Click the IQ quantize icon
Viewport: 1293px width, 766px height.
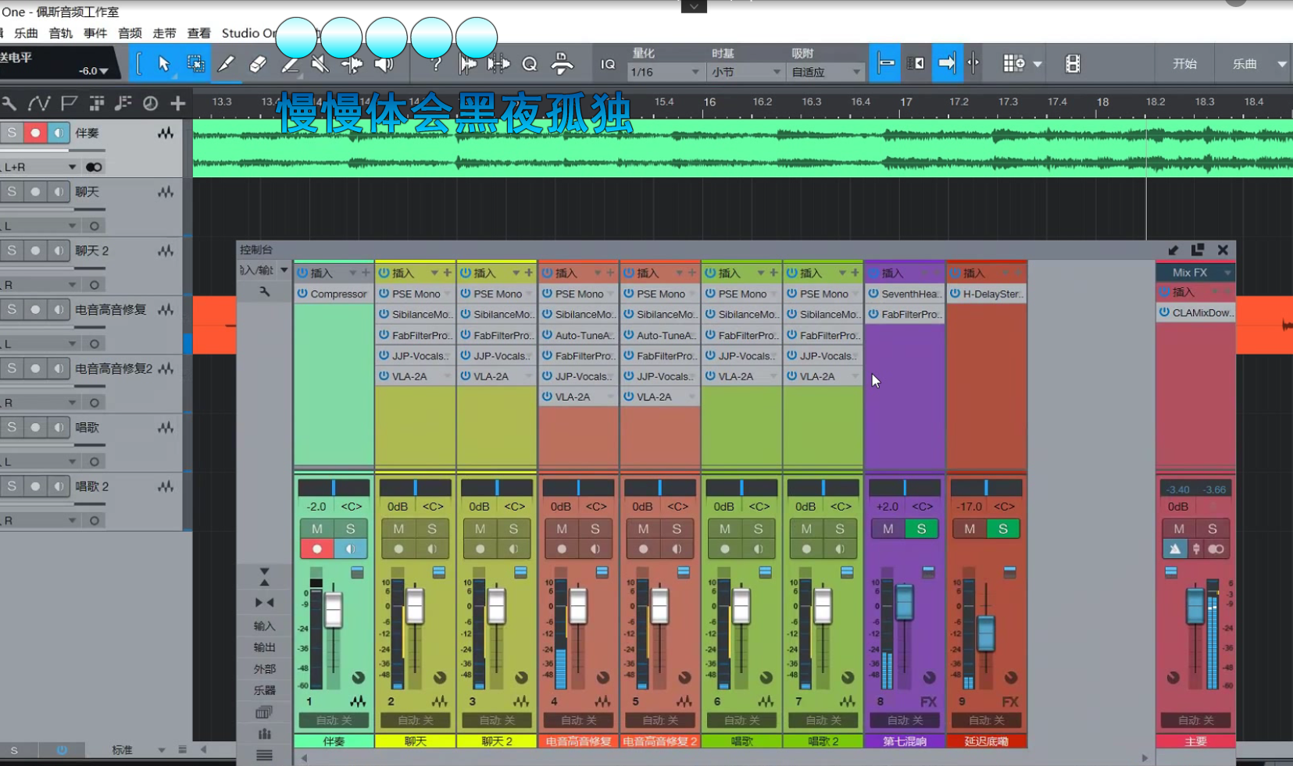click(607, 64)
